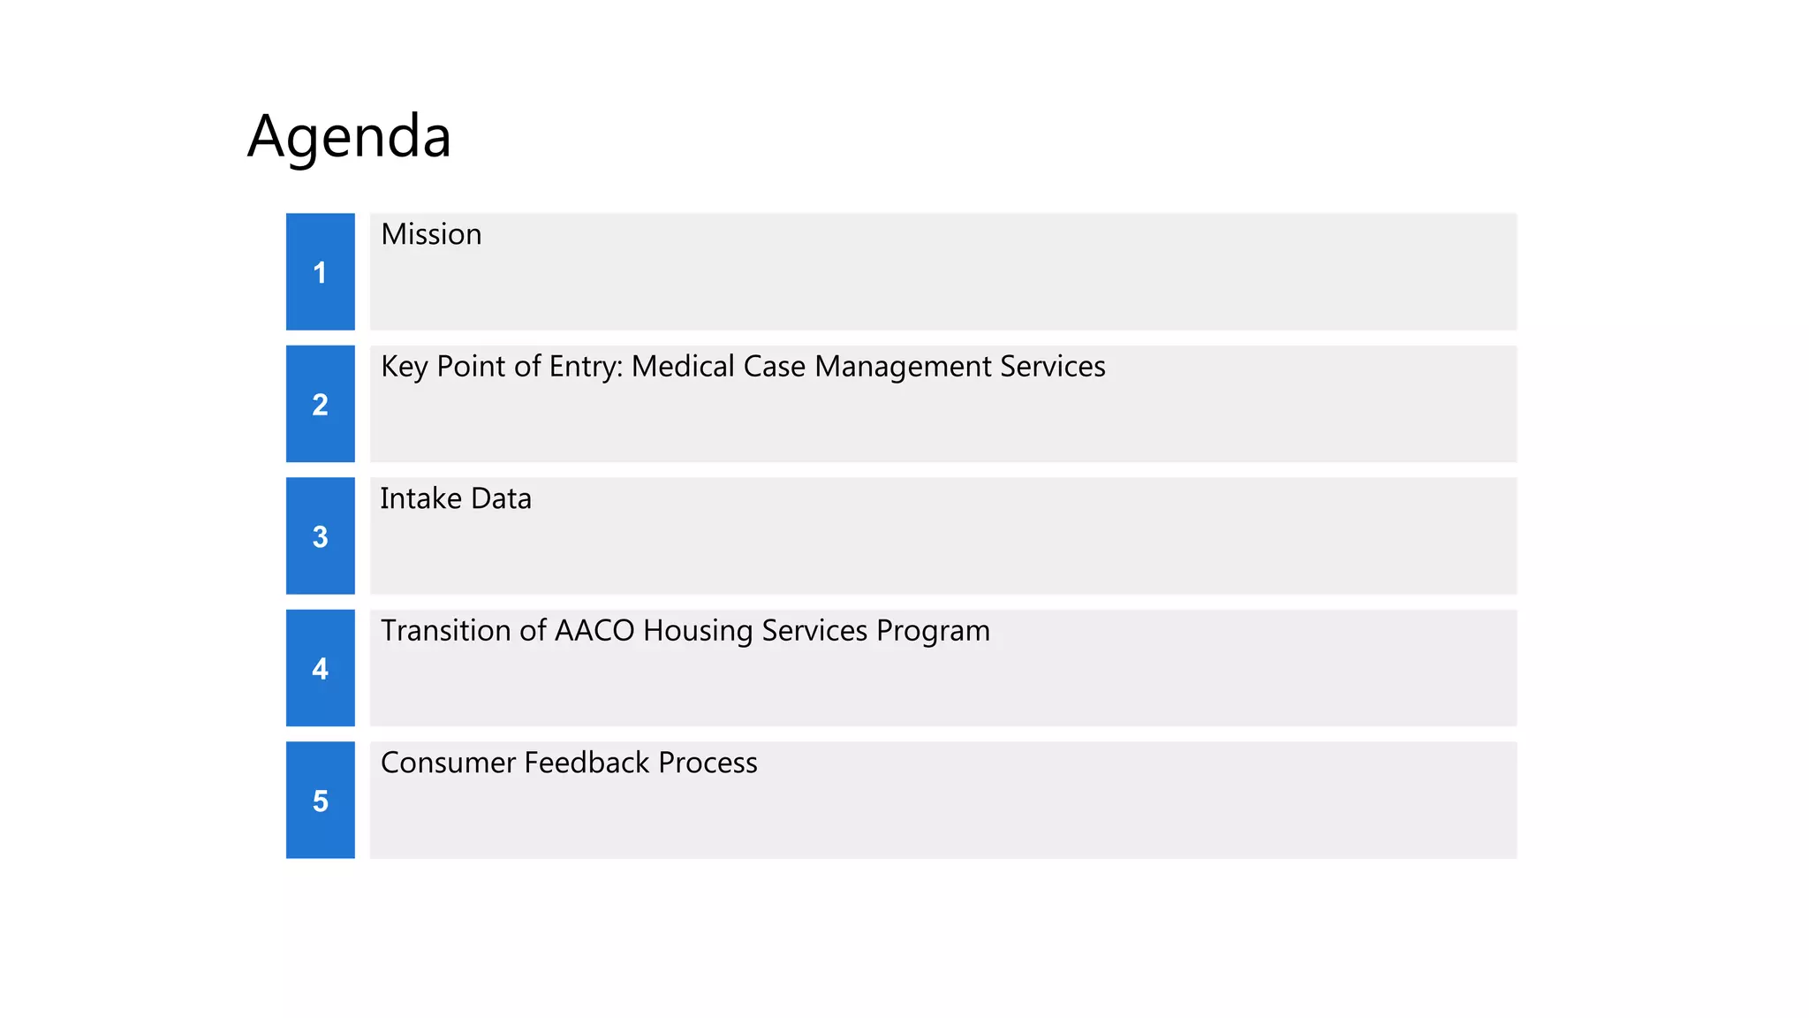Click the blue number 5 box
Screen dimensions: 1809x1018
pos(320,800)
